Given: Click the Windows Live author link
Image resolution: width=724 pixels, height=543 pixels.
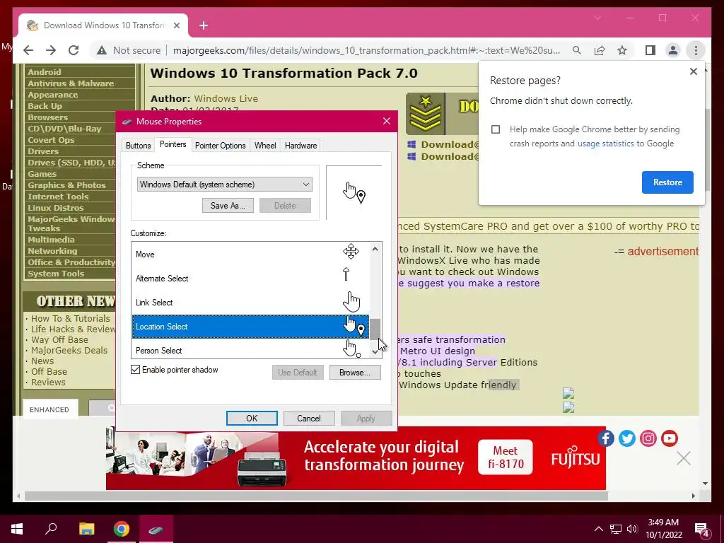Looking at the screenshot, I should pyautogui.click(x=226, y=98).
